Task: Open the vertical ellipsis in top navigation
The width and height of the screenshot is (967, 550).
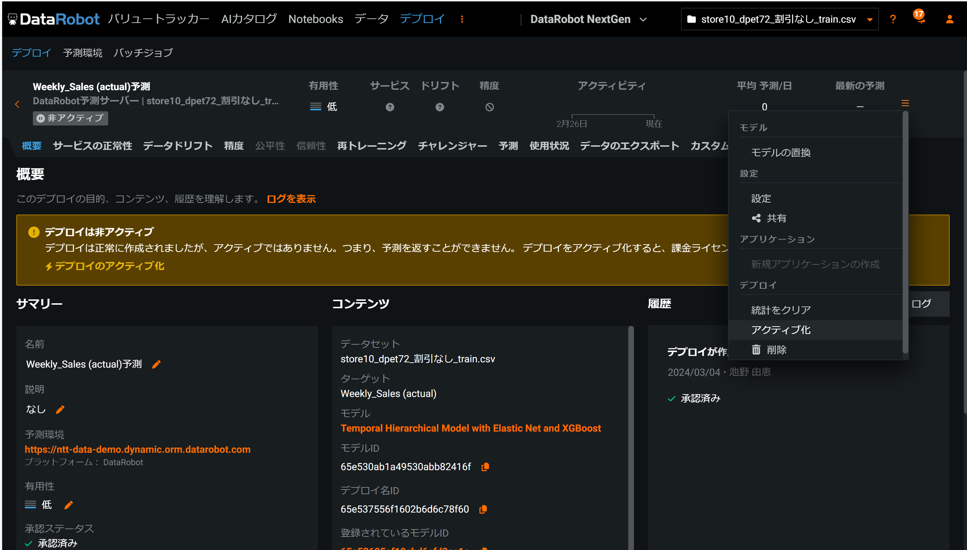Action: click(462, 19)
